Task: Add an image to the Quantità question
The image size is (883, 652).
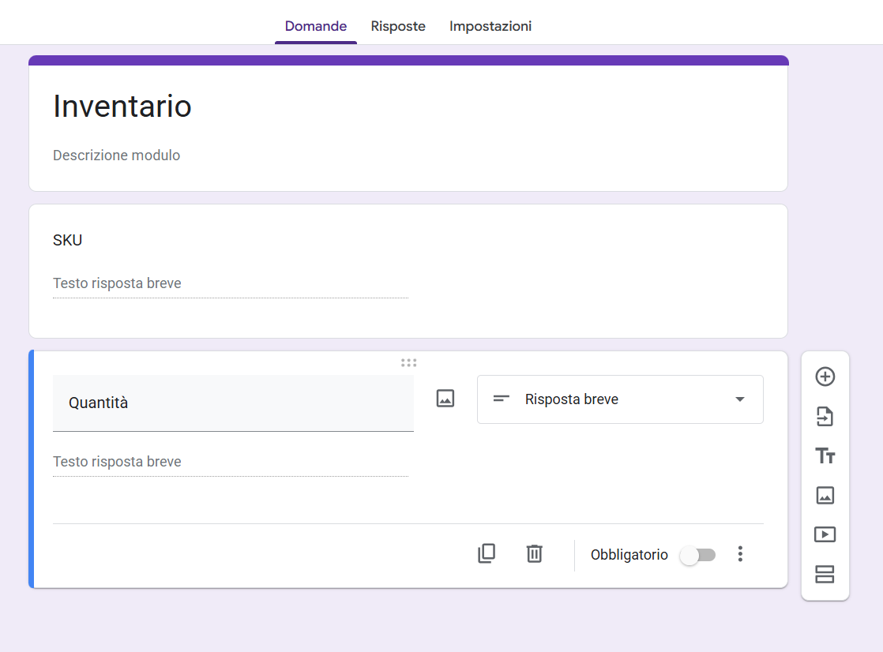Action: [x=445, y=399]
